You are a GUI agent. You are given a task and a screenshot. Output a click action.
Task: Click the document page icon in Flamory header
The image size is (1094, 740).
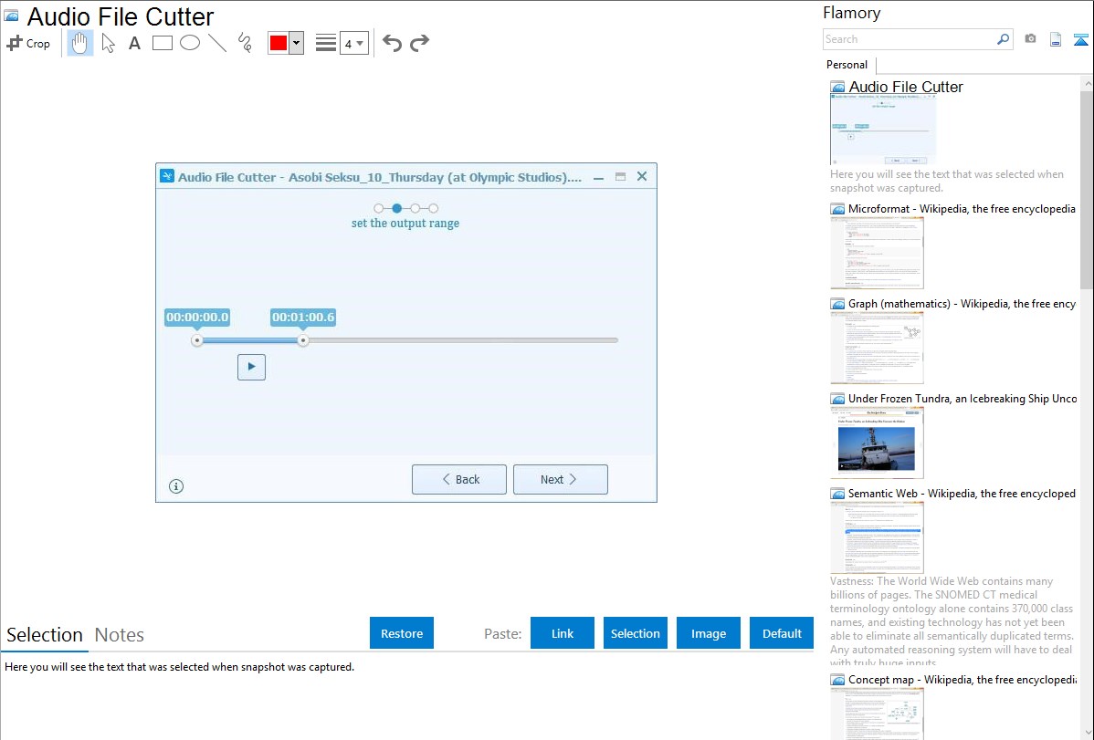click(x=1056, y=39)
